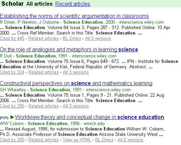
Task: Open the Recent articles link
Action: coord(73,4)
